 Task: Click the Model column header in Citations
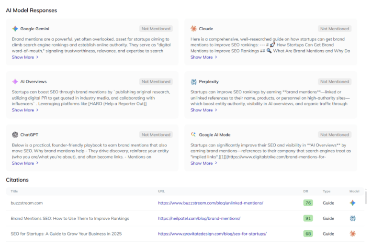click(x=354, y=191)
